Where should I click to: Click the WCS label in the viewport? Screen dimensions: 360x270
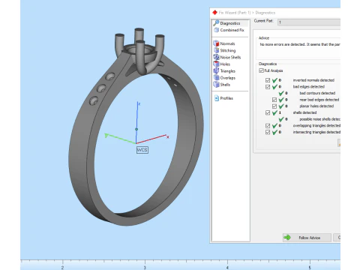click(x=142, y=150)
